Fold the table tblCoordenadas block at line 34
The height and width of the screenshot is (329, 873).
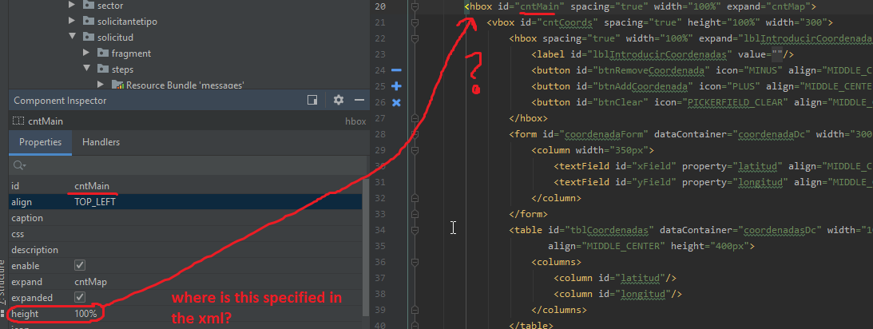tap(415, 230)
